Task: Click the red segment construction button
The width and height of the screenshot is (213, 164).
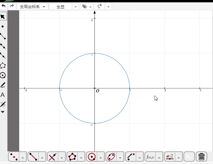Action: pos(33,157)
